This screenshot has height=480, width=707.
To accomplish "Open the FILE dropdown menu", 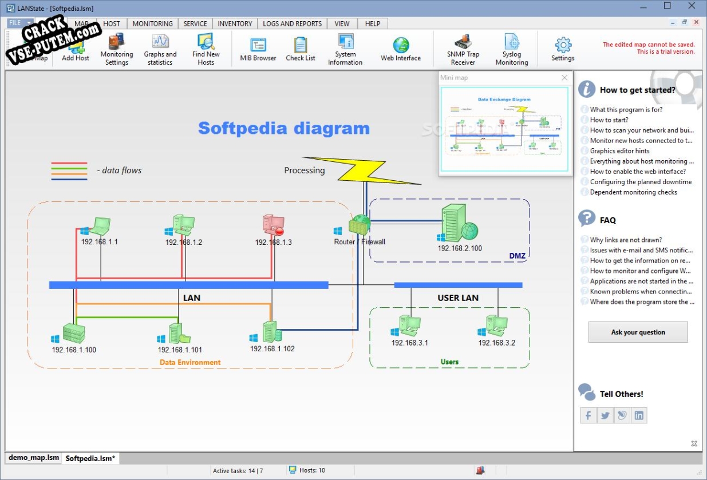I will tap(20, 23).
